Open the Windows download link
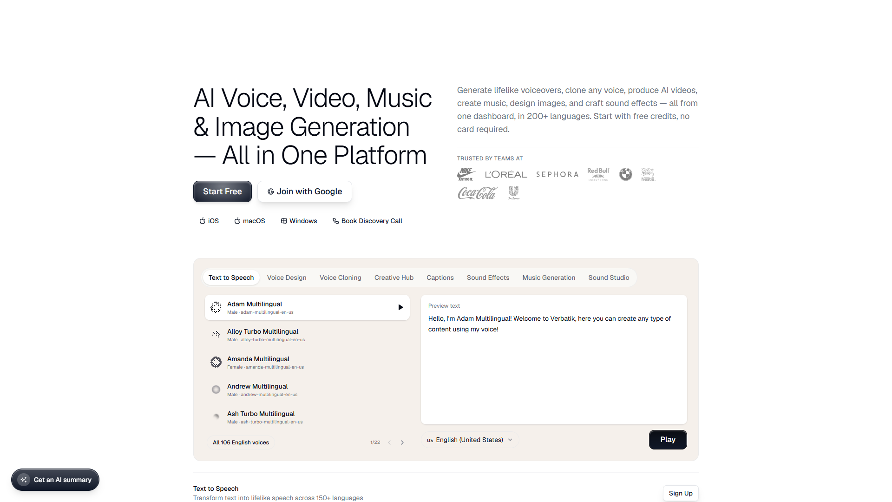The width and height of the screenshot is (892, 502). (x=299, y=221)
